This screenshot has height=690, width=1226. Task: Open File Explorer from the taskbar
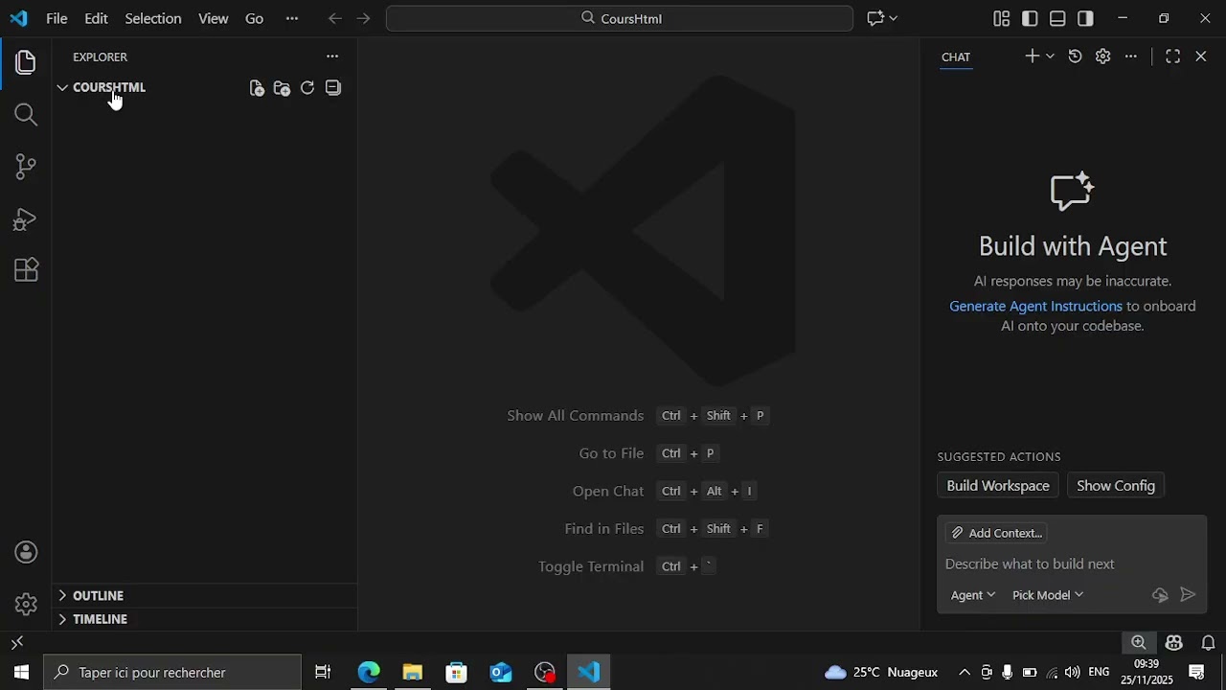tap(413, 672)
